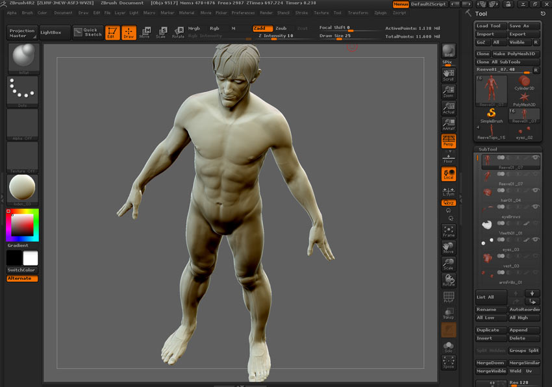Click the Scale view button in right shelf

(449, 264)
